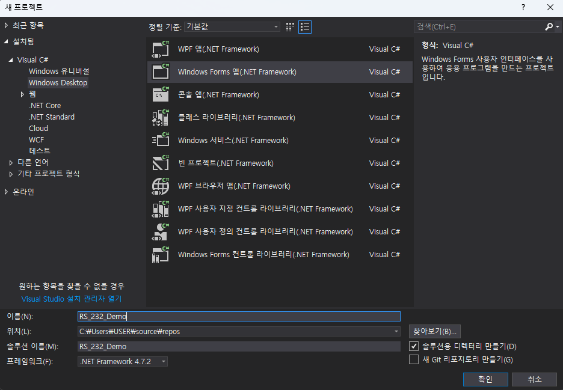Expand the 온라인 node
563x390 pixels.
pyautogui.click(x=6, y=192)
